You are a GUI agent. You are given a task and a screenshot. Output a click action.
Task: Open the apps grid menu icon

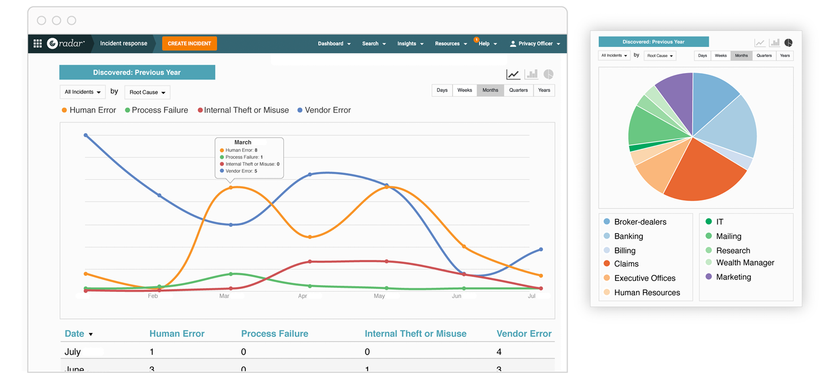[x=38, y=43]
